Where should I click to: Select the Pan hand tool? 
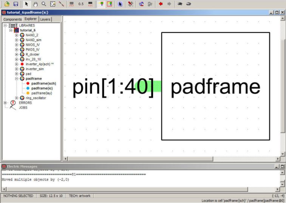tap(35, 4)
